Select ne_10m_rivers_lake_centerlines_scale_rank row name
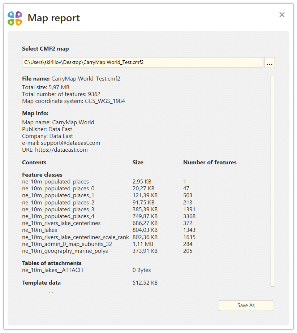Screen dimensions: 297x333 tap(76, 237)
